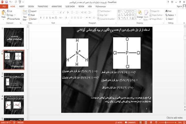Align text left
The height and width of the screenshot is (124, 186).
click(72, 18)
